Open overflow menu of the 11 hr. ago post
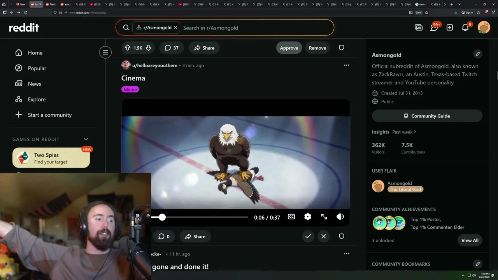This screenshot has width=498, height=280. coord(346,254)
